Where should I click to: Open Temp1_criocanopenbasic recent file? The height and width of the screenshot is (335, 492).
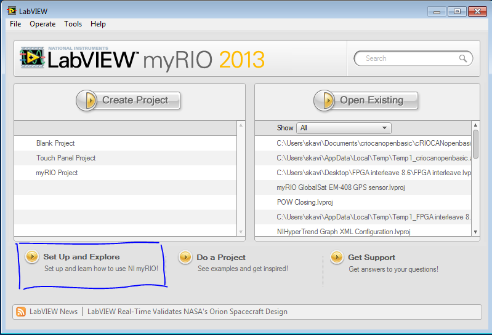pyautogui.click(x=363, y=158)
